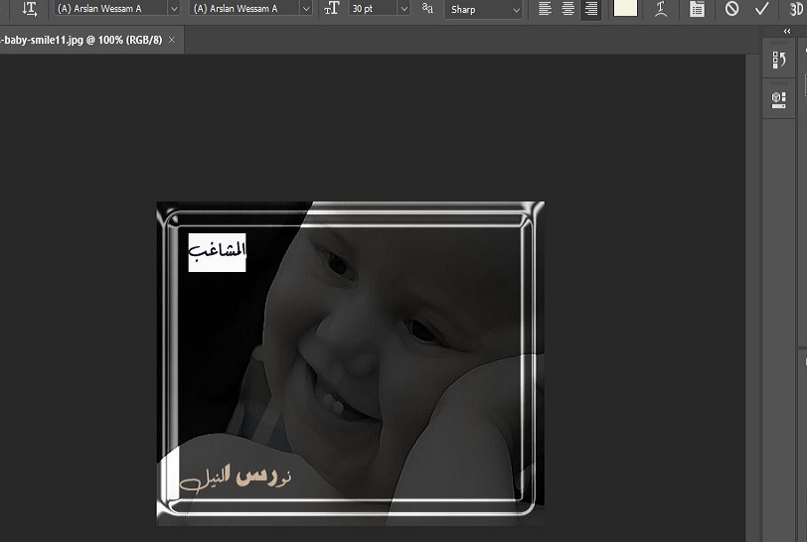Open the text color swatch
Viewport: 807px width, 542px height.
[625, 9]
